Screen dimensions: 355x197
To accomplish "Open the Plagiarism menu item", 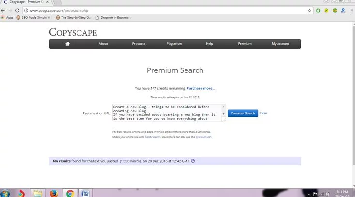I will click(x=174, y=44).
